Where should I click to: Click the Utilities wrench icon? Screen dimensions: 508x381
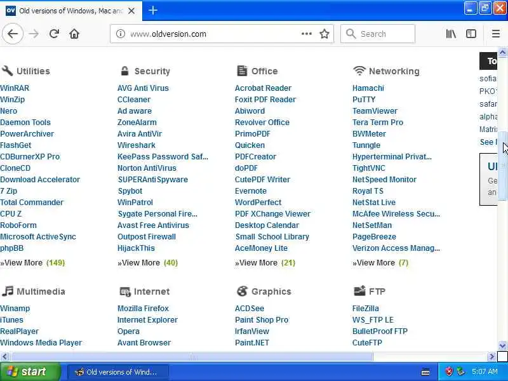point(7,70)
